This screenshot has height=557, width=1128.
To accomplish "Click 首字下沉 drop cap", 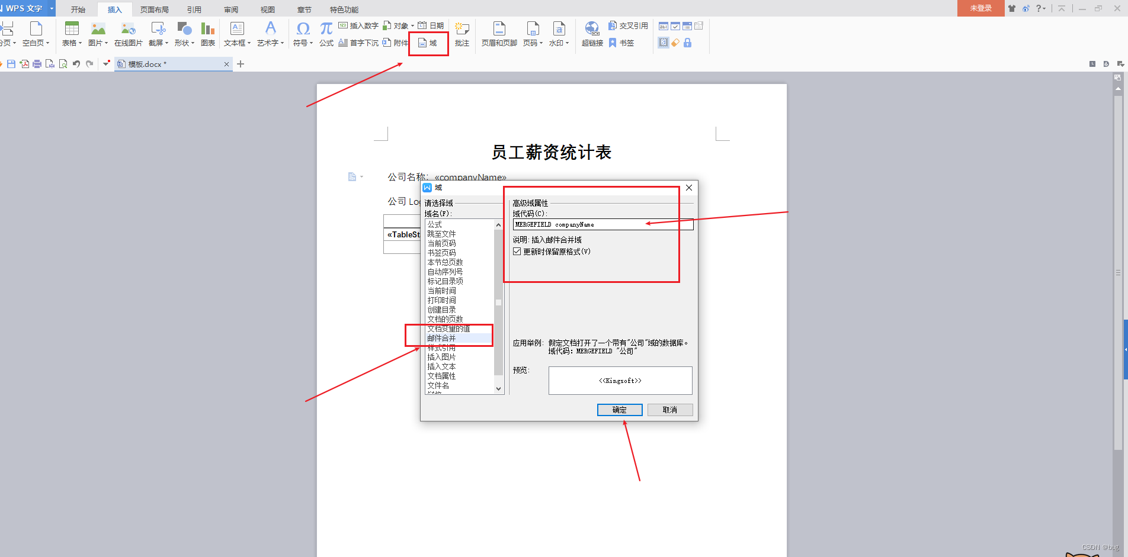I will [358, 43].
